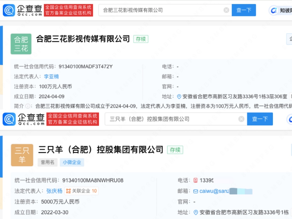Click the info icon beside 简介
The width and height of the screenshot is (292, 219).
click(x=27, y=106)
